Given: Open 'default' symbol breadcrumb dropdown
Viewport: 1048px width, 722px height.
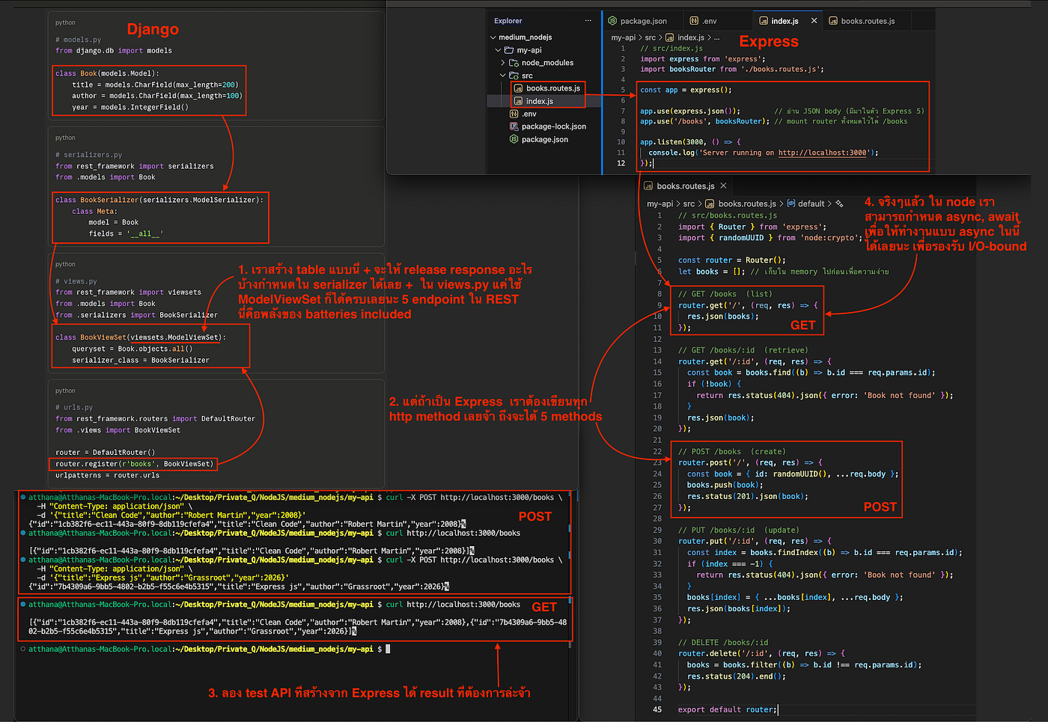Looking at the screenshot, I should coord(811,204).
